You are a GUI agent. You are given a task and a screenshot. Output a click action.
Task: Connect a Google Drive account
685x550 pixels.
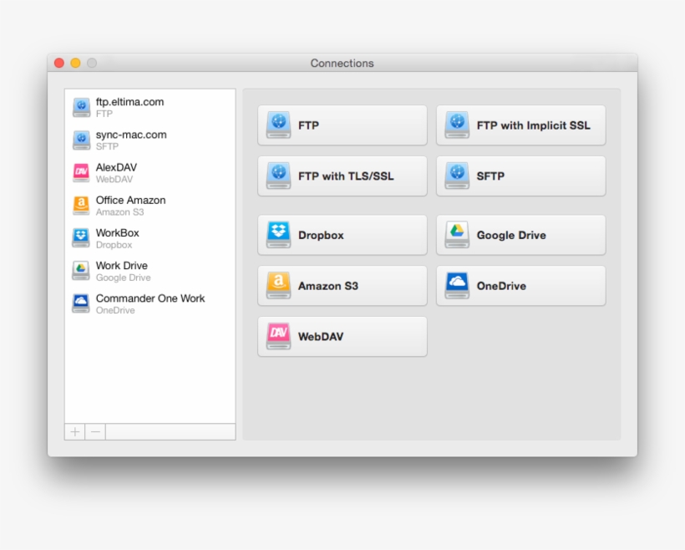click(x=520, y=235)
